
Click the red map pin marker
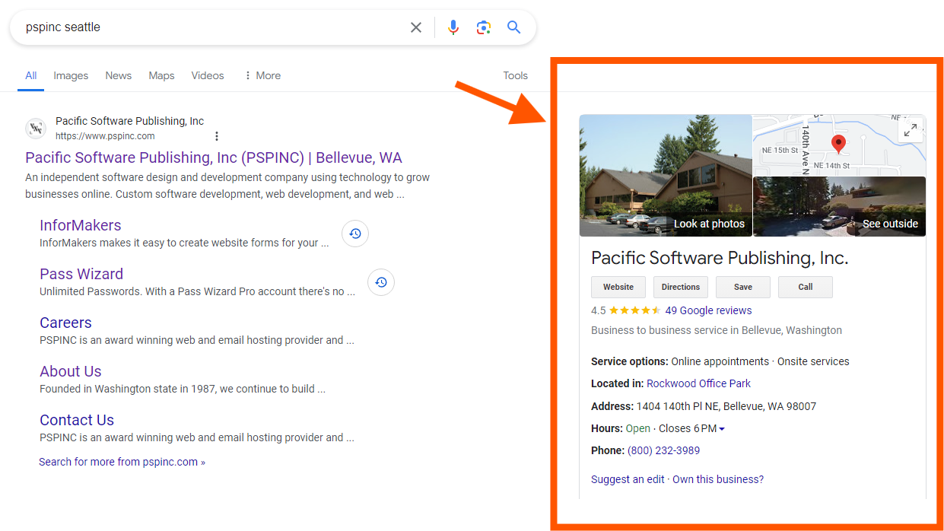point(838,145)
